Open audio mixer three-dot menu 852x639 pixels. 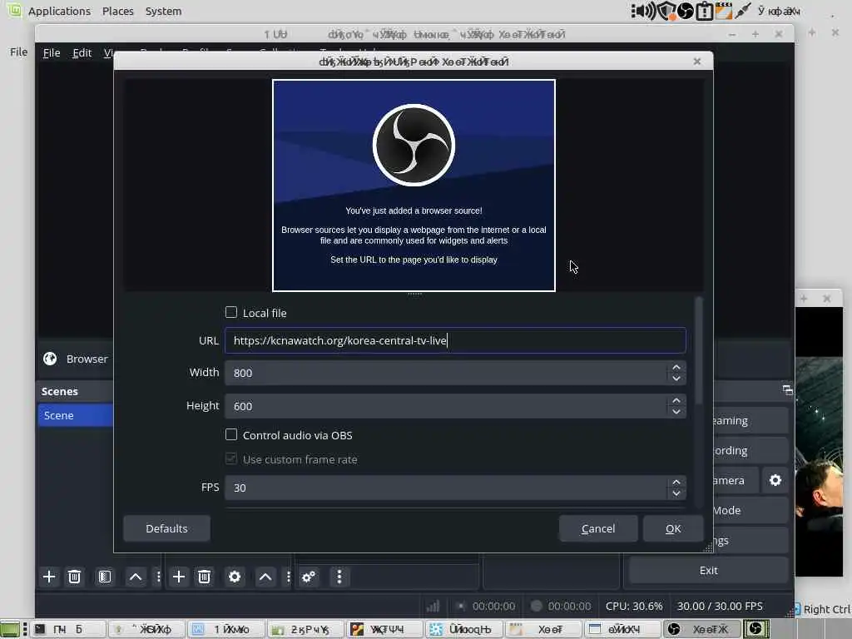[x=339, y=577]
